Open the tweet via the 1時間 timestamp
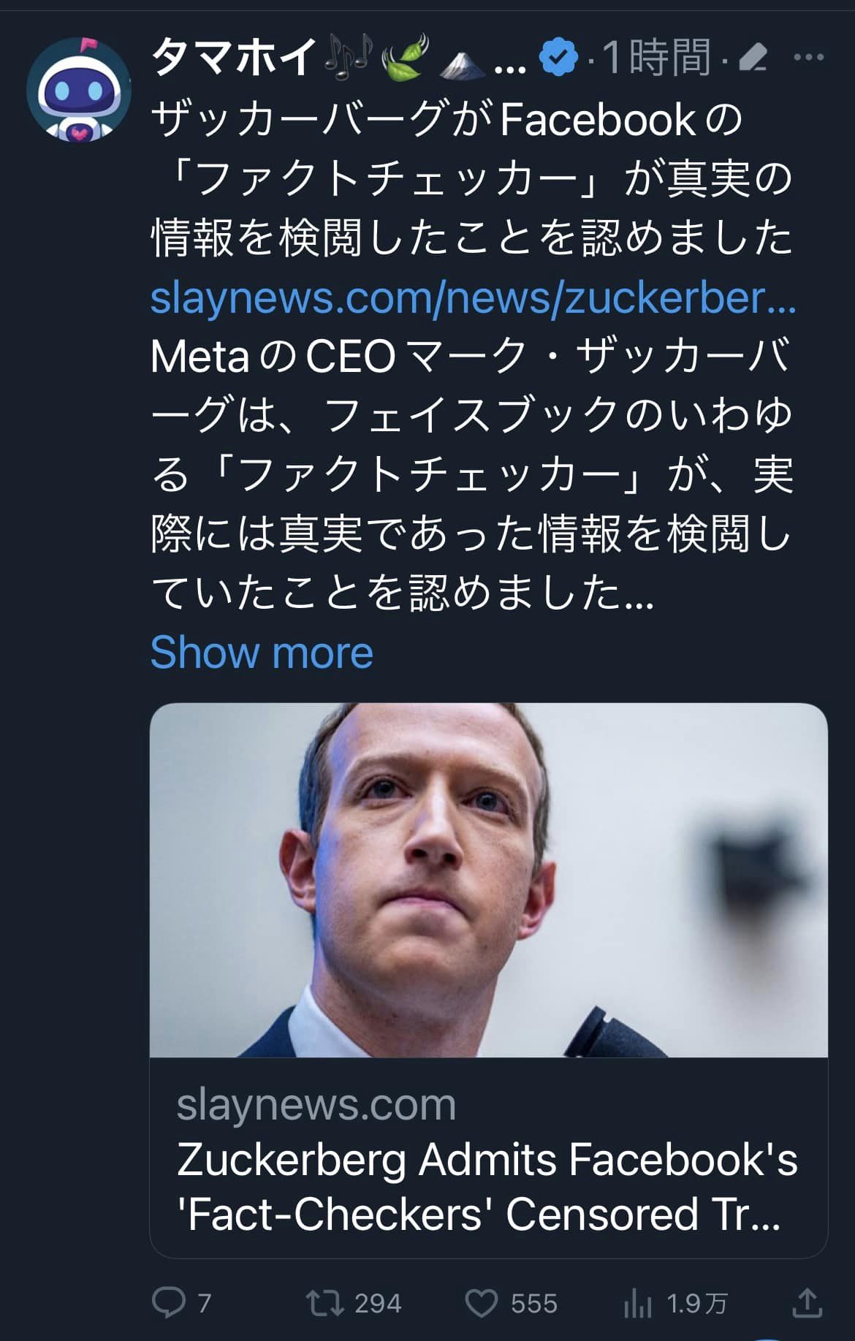The image size is (855, 1341). [x=656, y=58]
